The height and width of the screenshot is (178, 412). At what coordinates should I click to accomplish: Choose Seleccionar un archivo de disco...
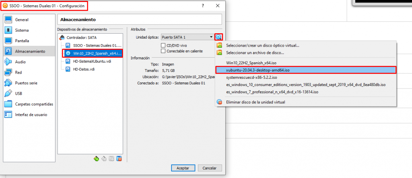tap(255, 53)
